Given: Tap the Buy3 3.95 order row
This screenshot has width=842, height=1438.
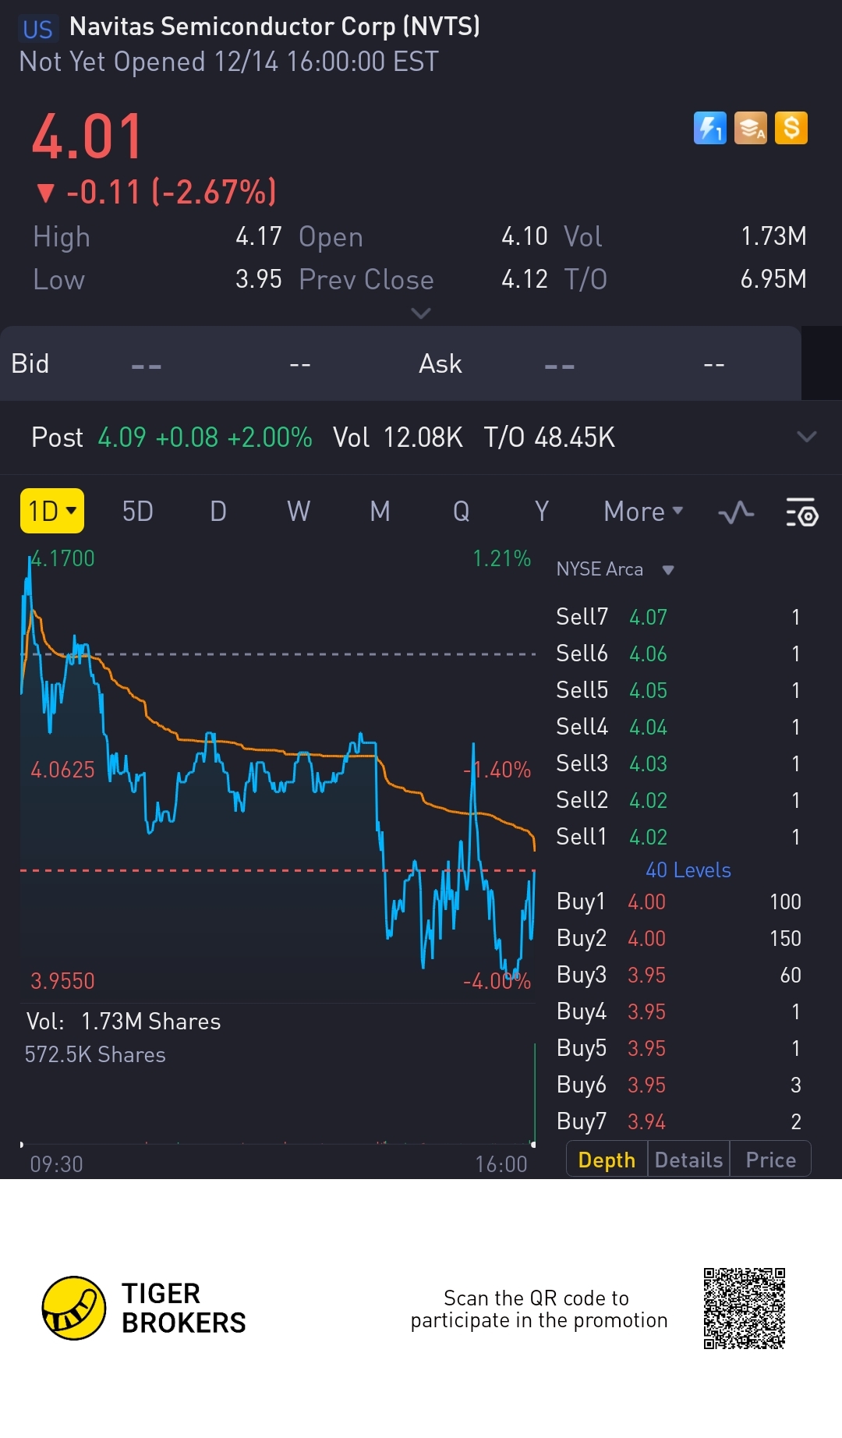Looking at the screenshot, I should 678,975.
